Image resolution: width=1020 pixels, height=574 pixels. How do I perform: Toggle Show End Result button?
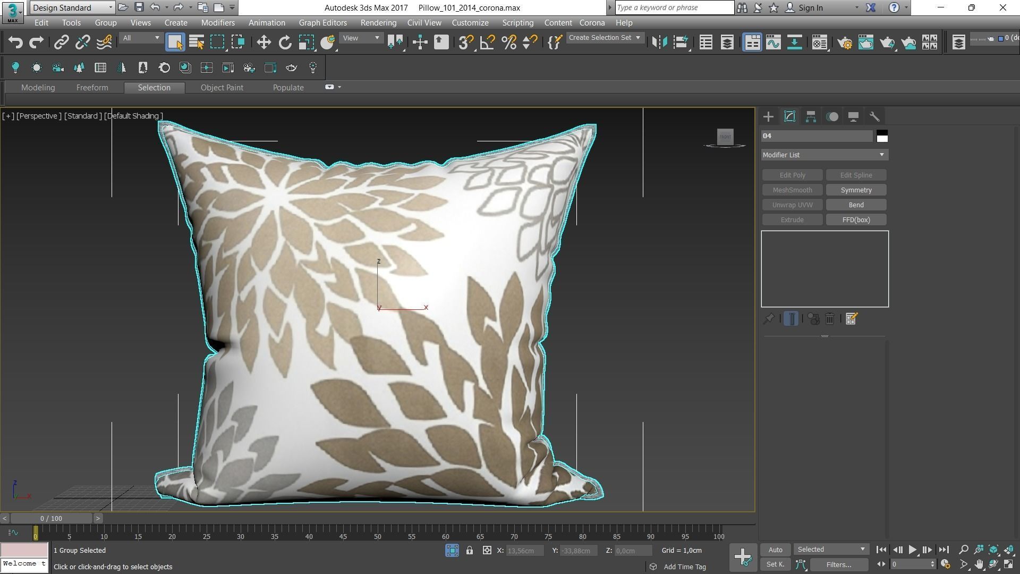click(791, 319)
